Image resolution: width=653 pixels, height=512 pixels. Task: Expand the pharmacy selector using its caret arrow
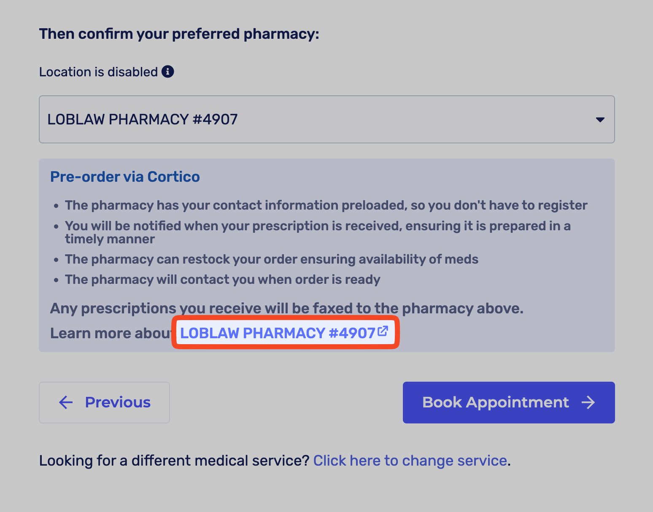pyautogui.click(x=600, y=120)
